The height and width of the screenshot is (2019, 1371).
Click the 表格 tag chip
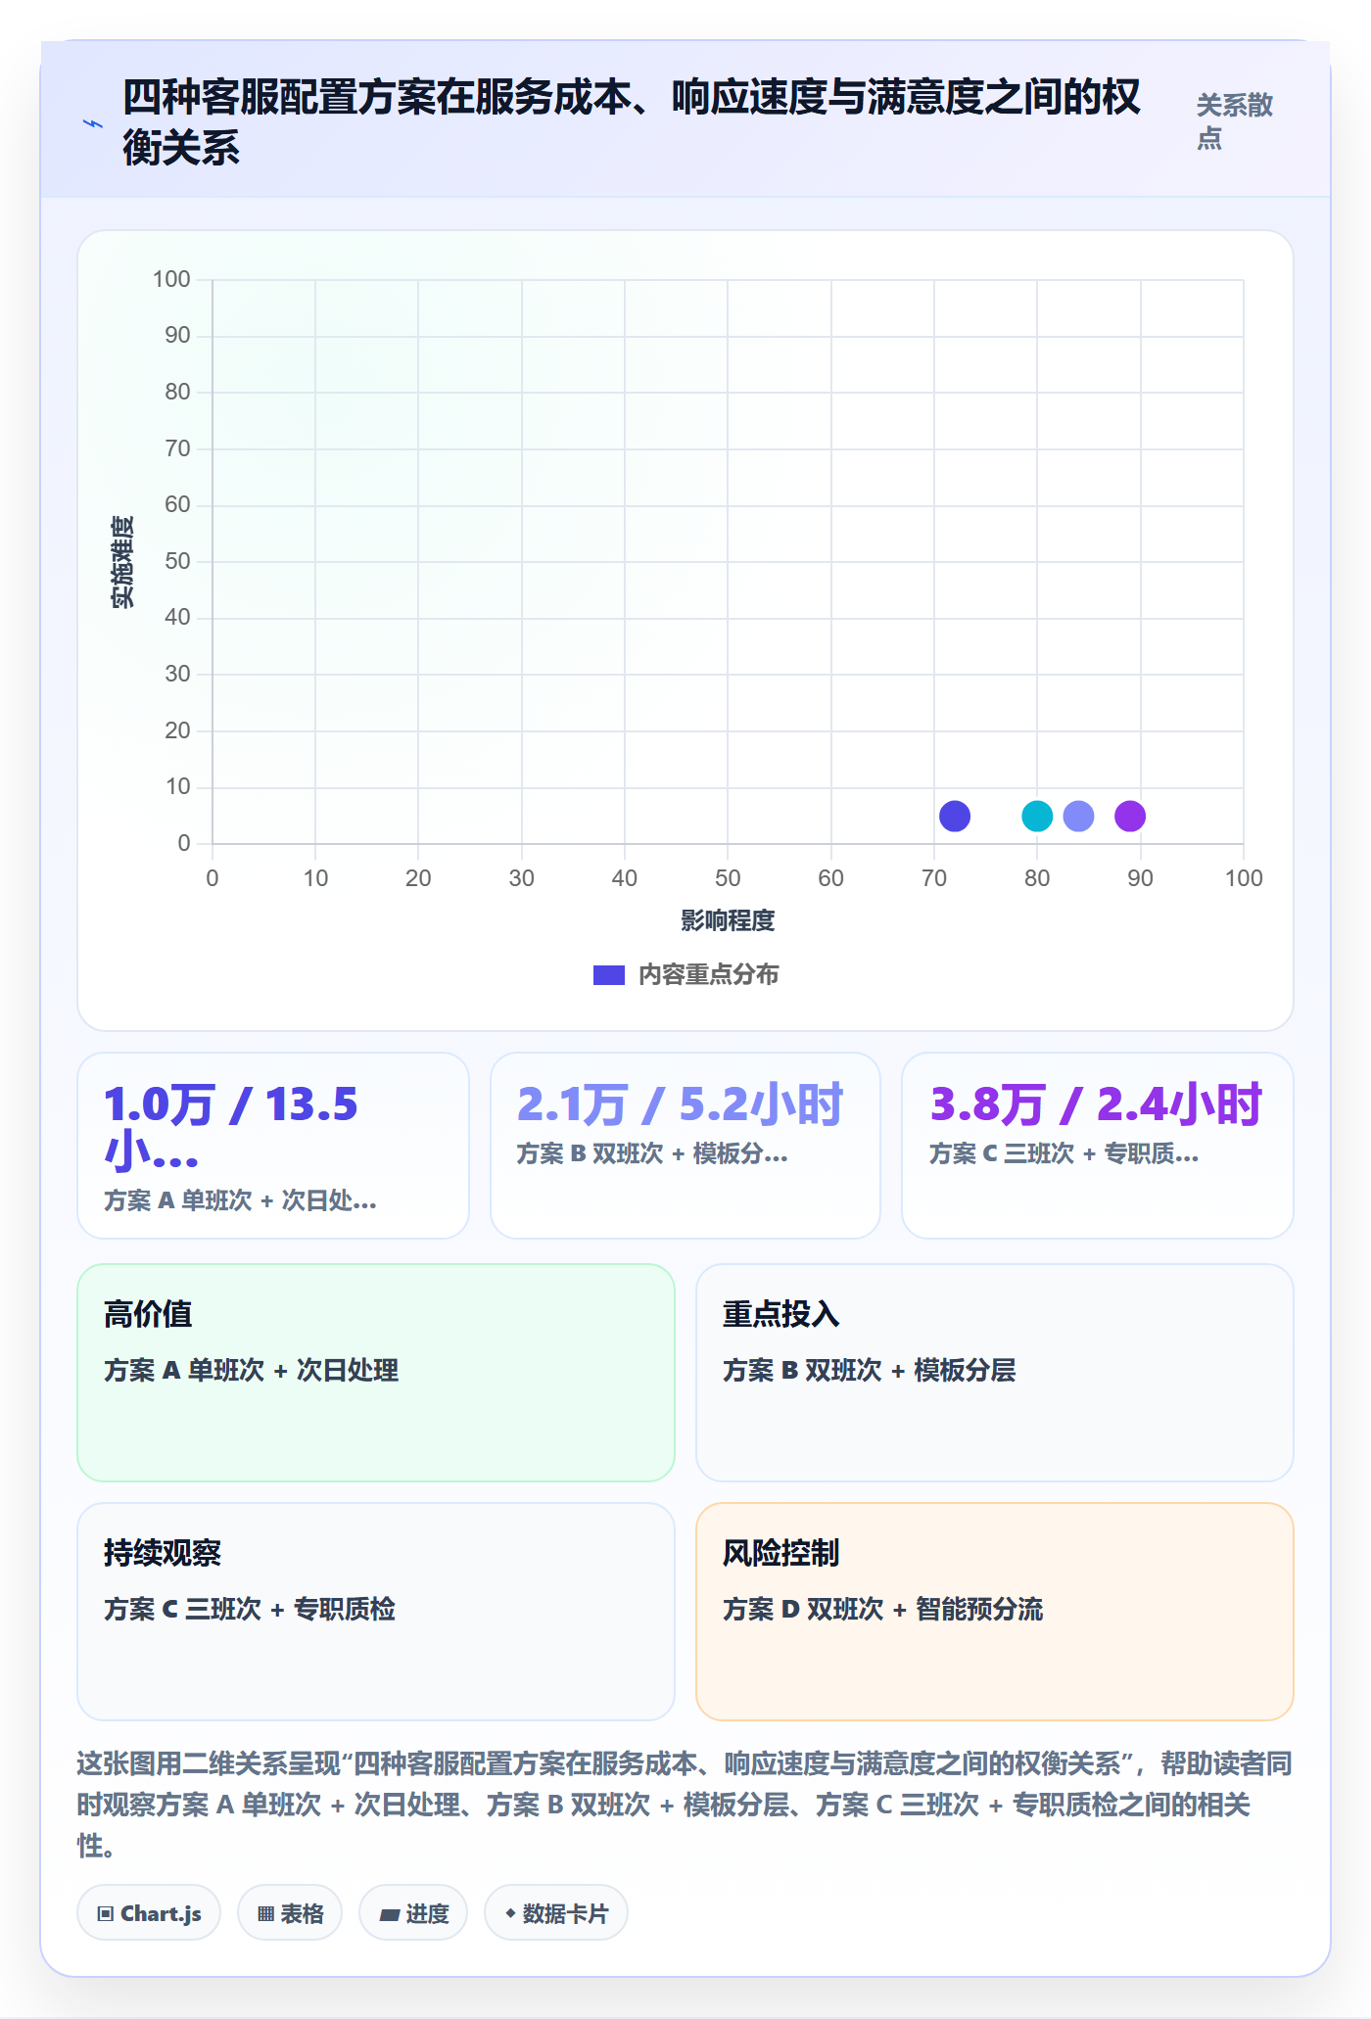(290, 1913)
